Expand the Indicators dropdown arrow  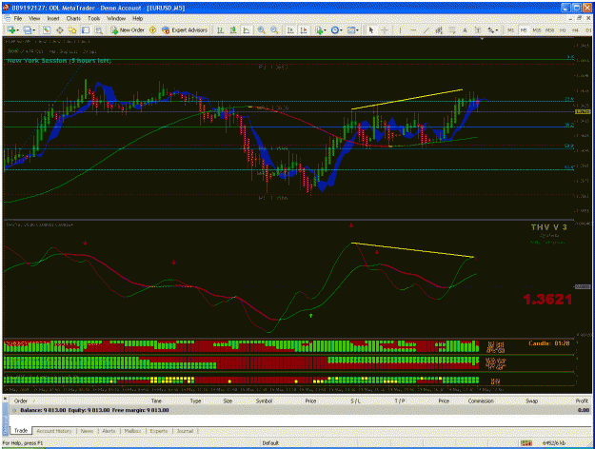click(x=325, y=29)
